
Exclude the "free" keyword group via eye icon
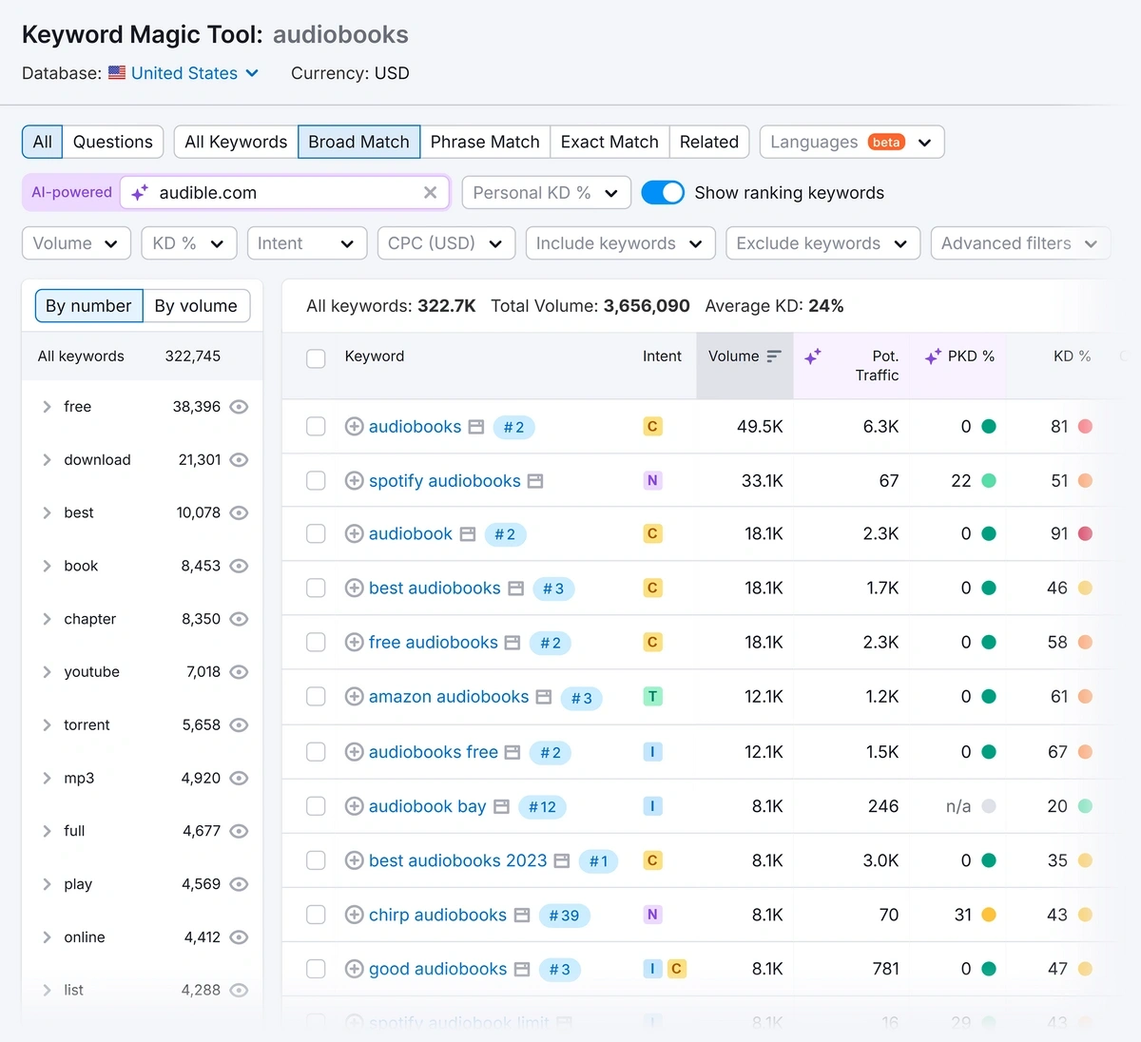coord(239,406)
